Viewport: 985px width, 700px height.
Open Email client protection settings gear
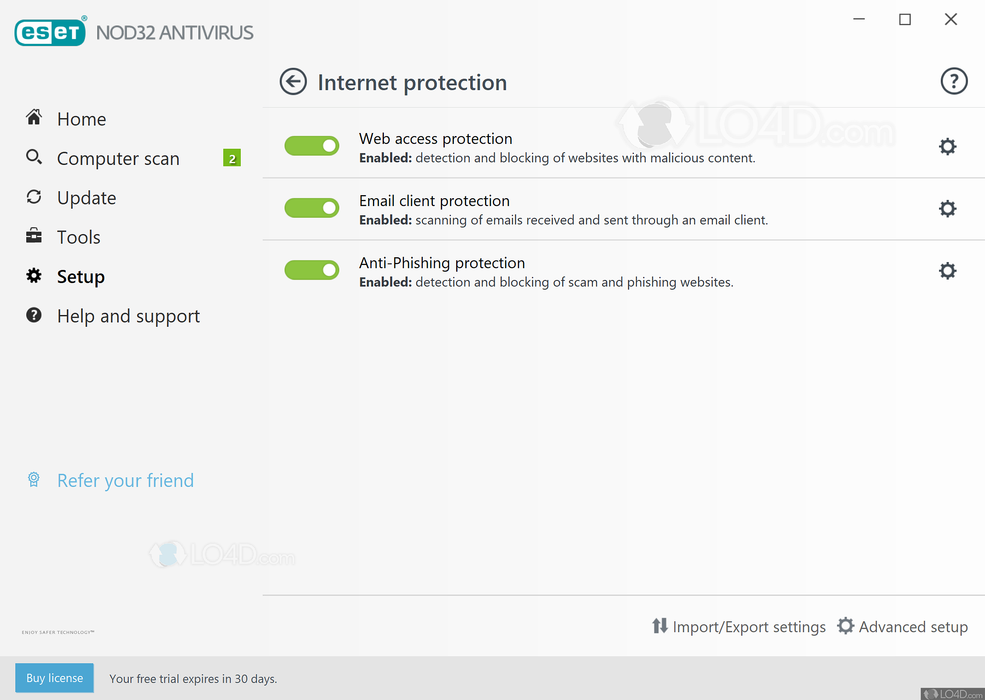click(947, 209)
